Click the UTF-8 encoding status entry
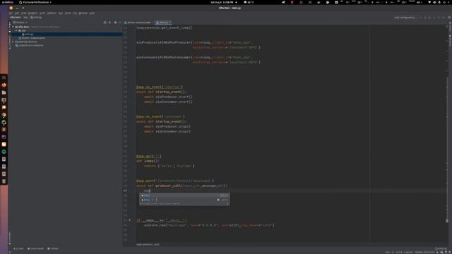Image resolution: width=452 pixels, height=254 pixels. [399, 253]
